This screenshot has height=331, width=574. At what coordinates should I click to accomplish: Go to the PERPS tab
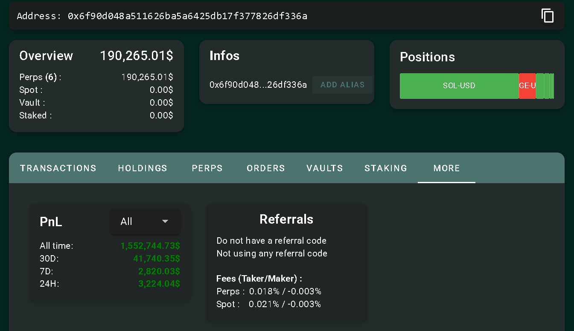[207, 168]
